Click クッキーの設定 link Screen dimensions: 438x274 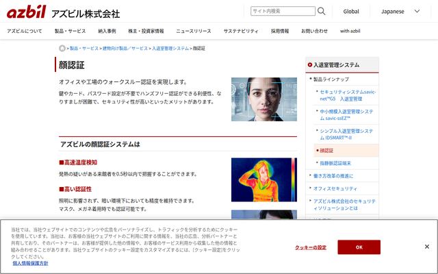point(311,247)
